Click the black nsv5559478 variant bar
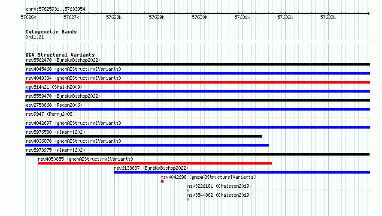 click(197, 100)
